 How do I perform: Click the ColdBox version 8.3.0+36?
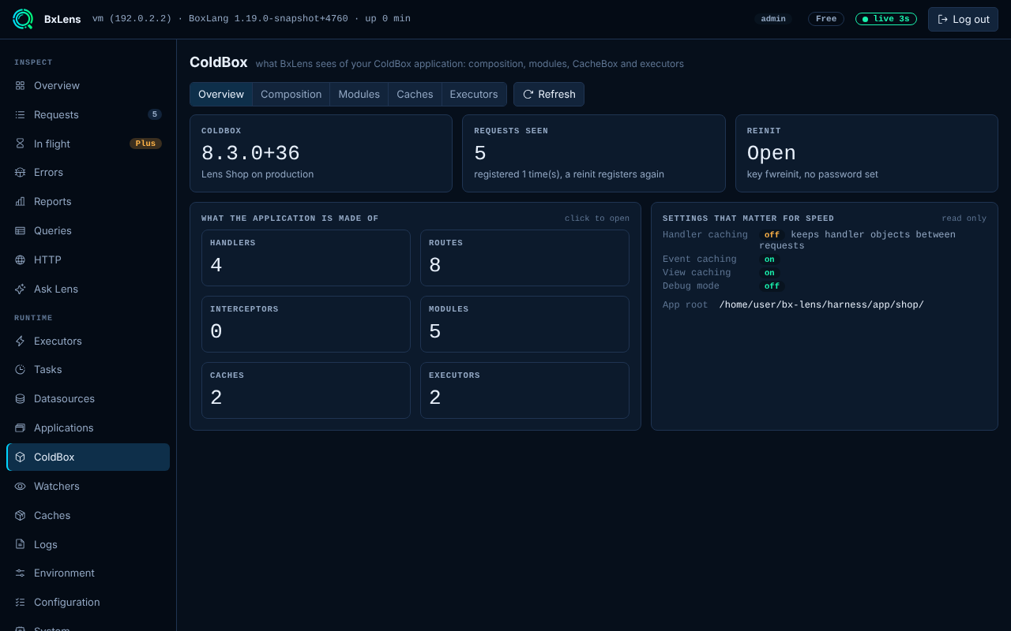click(x=250, y=153)
